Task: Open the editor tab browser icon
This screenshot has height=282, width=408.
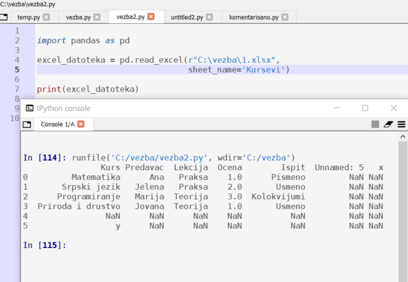Action: pyautogui.click(x=4, y=17)
